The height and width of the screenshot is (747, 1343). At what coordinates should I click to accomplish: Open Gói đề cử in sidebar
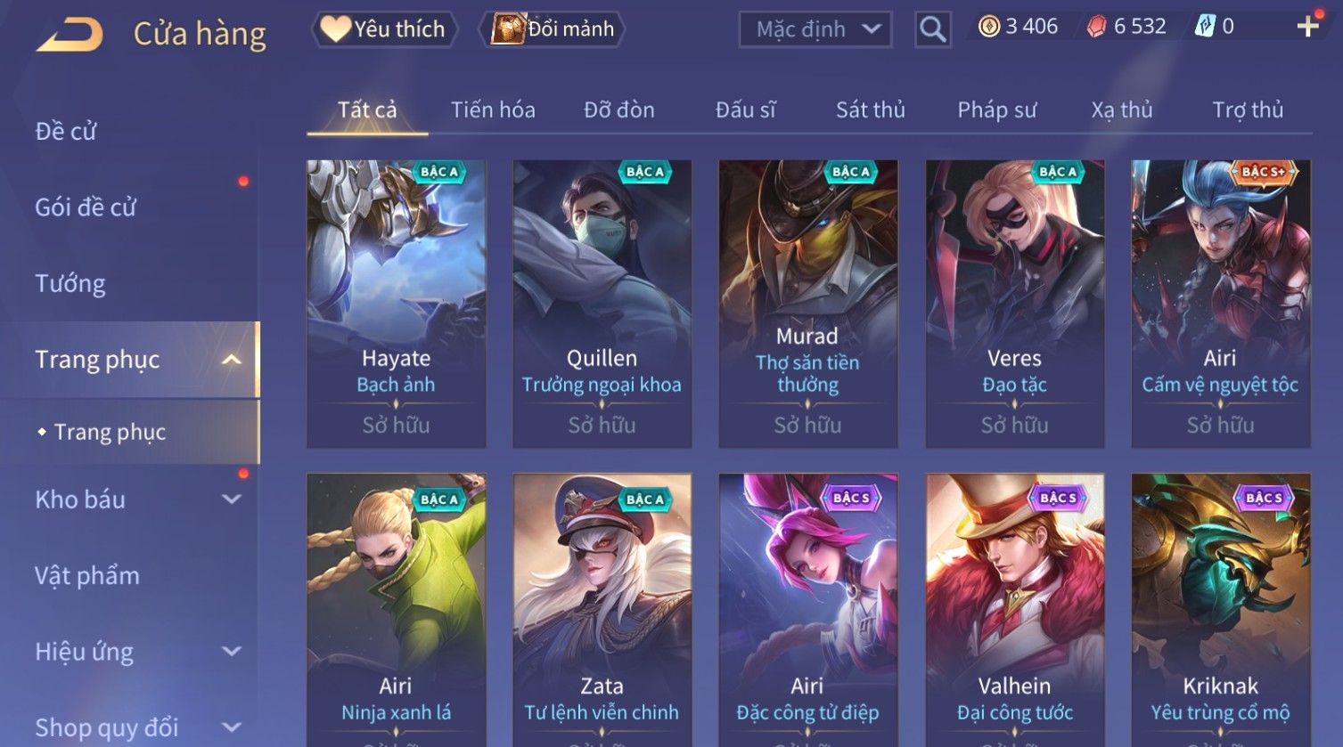pos(86,207)
